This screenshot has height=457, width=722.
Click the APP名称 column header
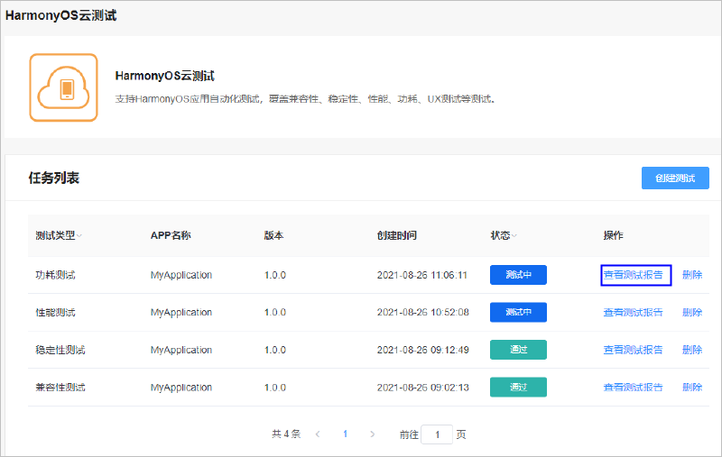(x=171, y=235)
